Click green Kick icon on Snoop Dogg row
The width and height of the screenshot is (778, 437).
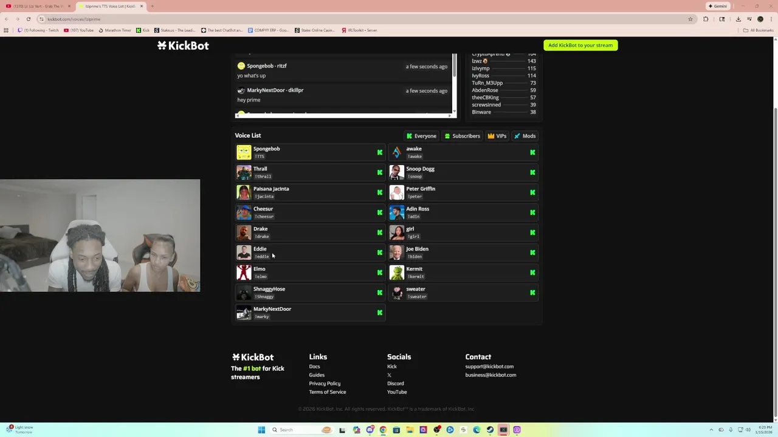tap(532, 172)
